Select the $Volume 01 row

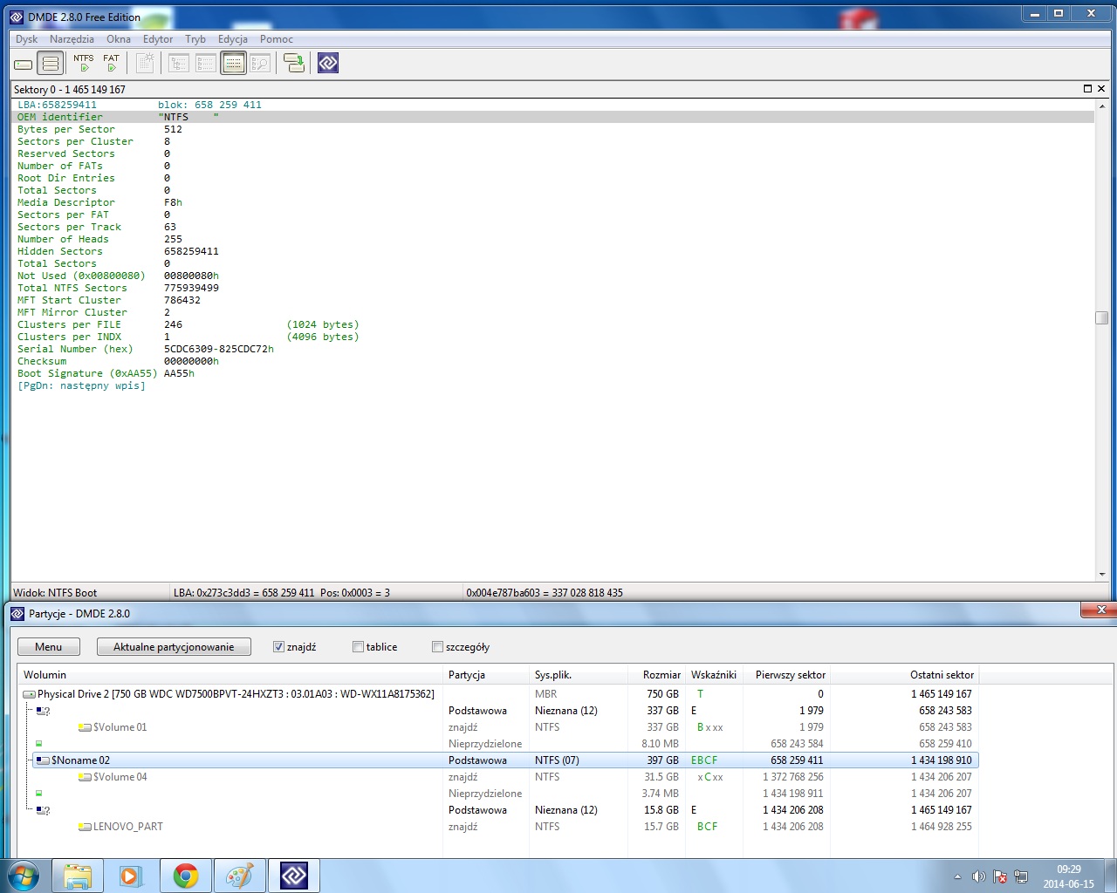tap(499, 727)
